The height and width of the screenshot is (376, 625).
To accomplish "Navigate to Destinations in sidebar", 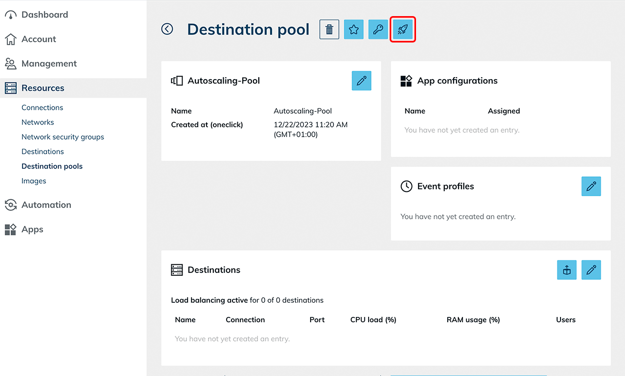I will click(42, 151).
